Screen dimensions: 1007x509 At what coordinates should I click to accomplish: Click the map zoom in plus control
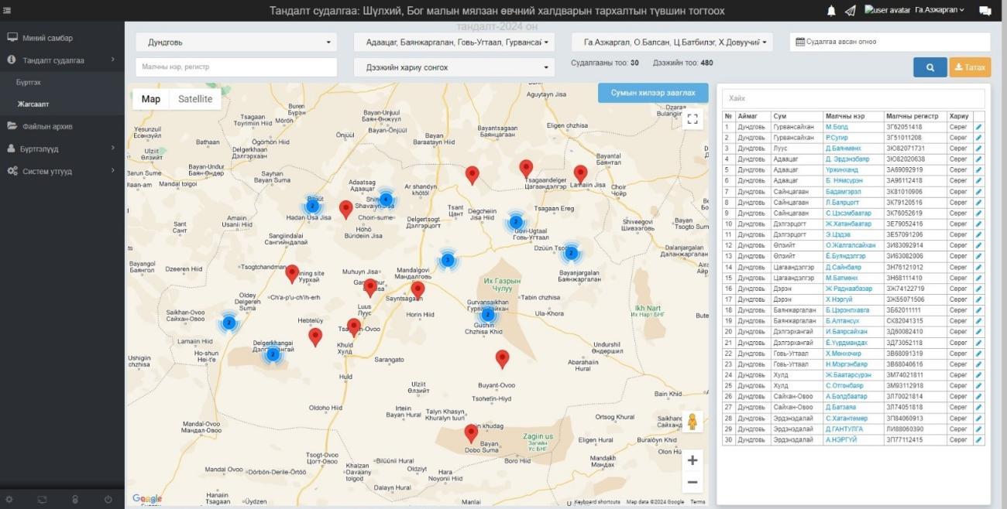(x=693, y=460)
